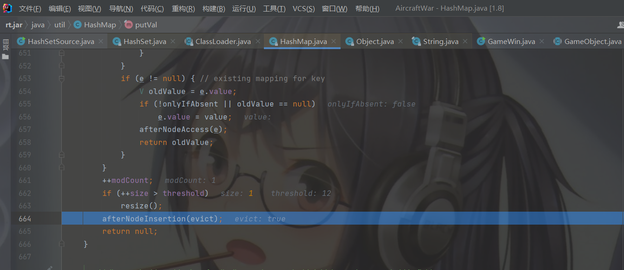Image resolution: width=624 pixels, height=270 pixels.
Task: Close the HashSetSource.java tab
Action: [x=101, y=41]
